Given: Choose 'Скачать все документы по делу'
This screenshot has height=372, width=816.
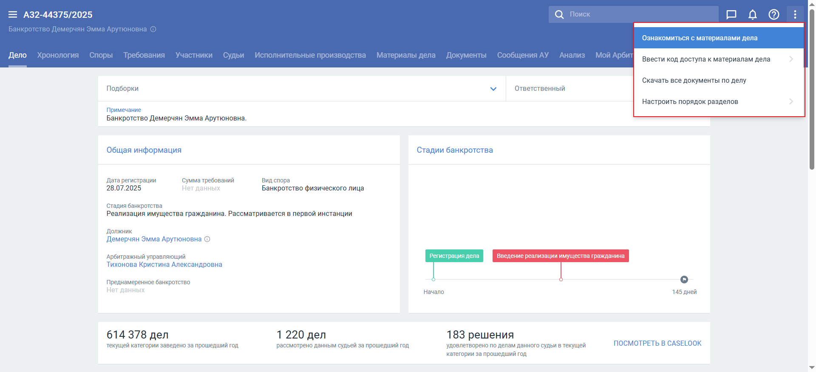Looking at the screenshot, I should (694, 81).
